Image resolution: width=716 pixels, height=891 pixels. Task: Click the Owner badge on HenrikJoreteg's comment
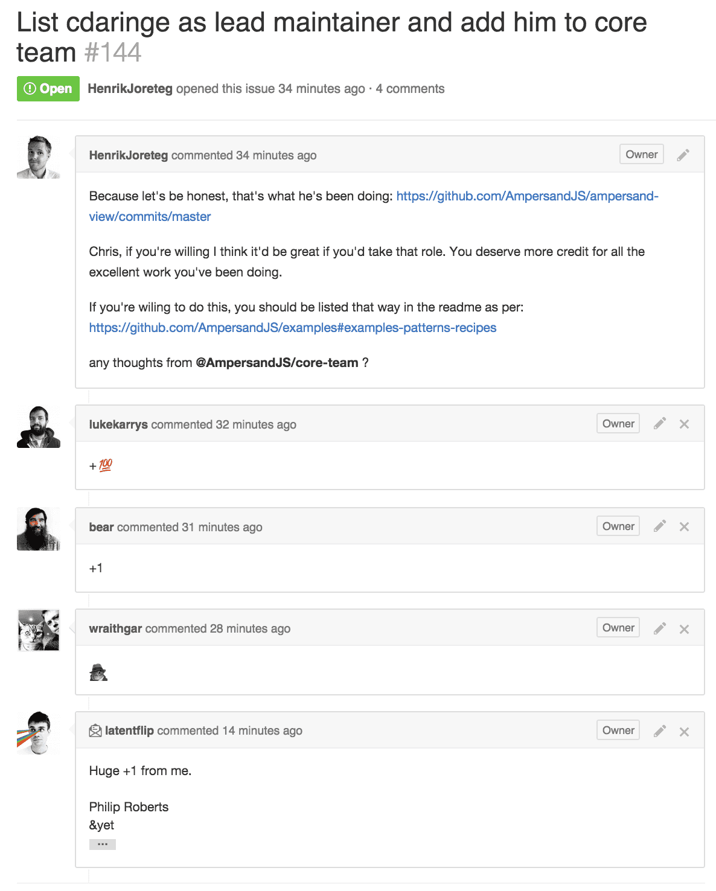(641, 155)
